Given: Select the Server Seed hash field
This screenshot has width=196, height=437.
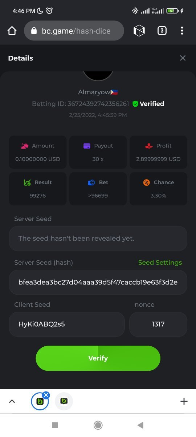Looking at the screenshot, I should (98, 282).
